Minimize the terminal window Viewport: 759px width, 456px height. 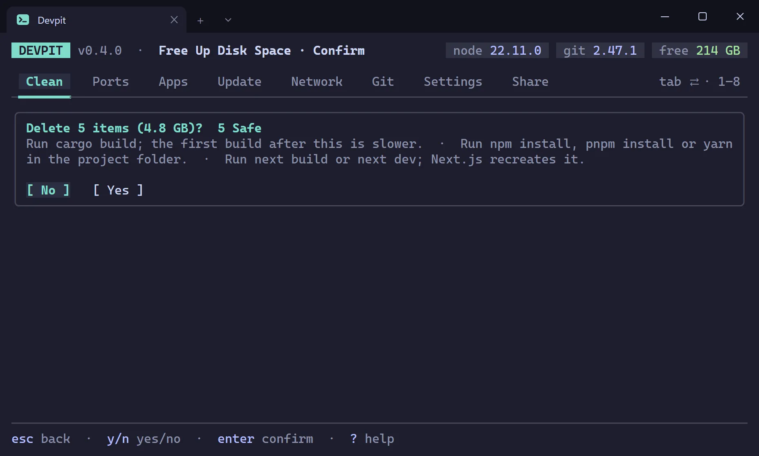[x=665, y=16]
